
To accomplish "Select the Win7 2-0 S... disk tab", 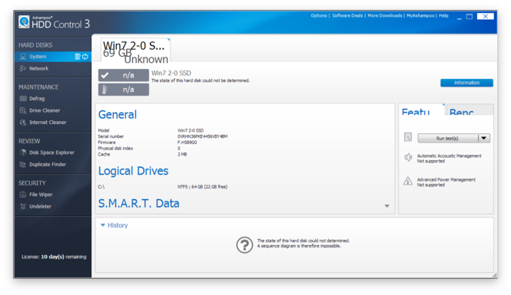I will point(135,51).
